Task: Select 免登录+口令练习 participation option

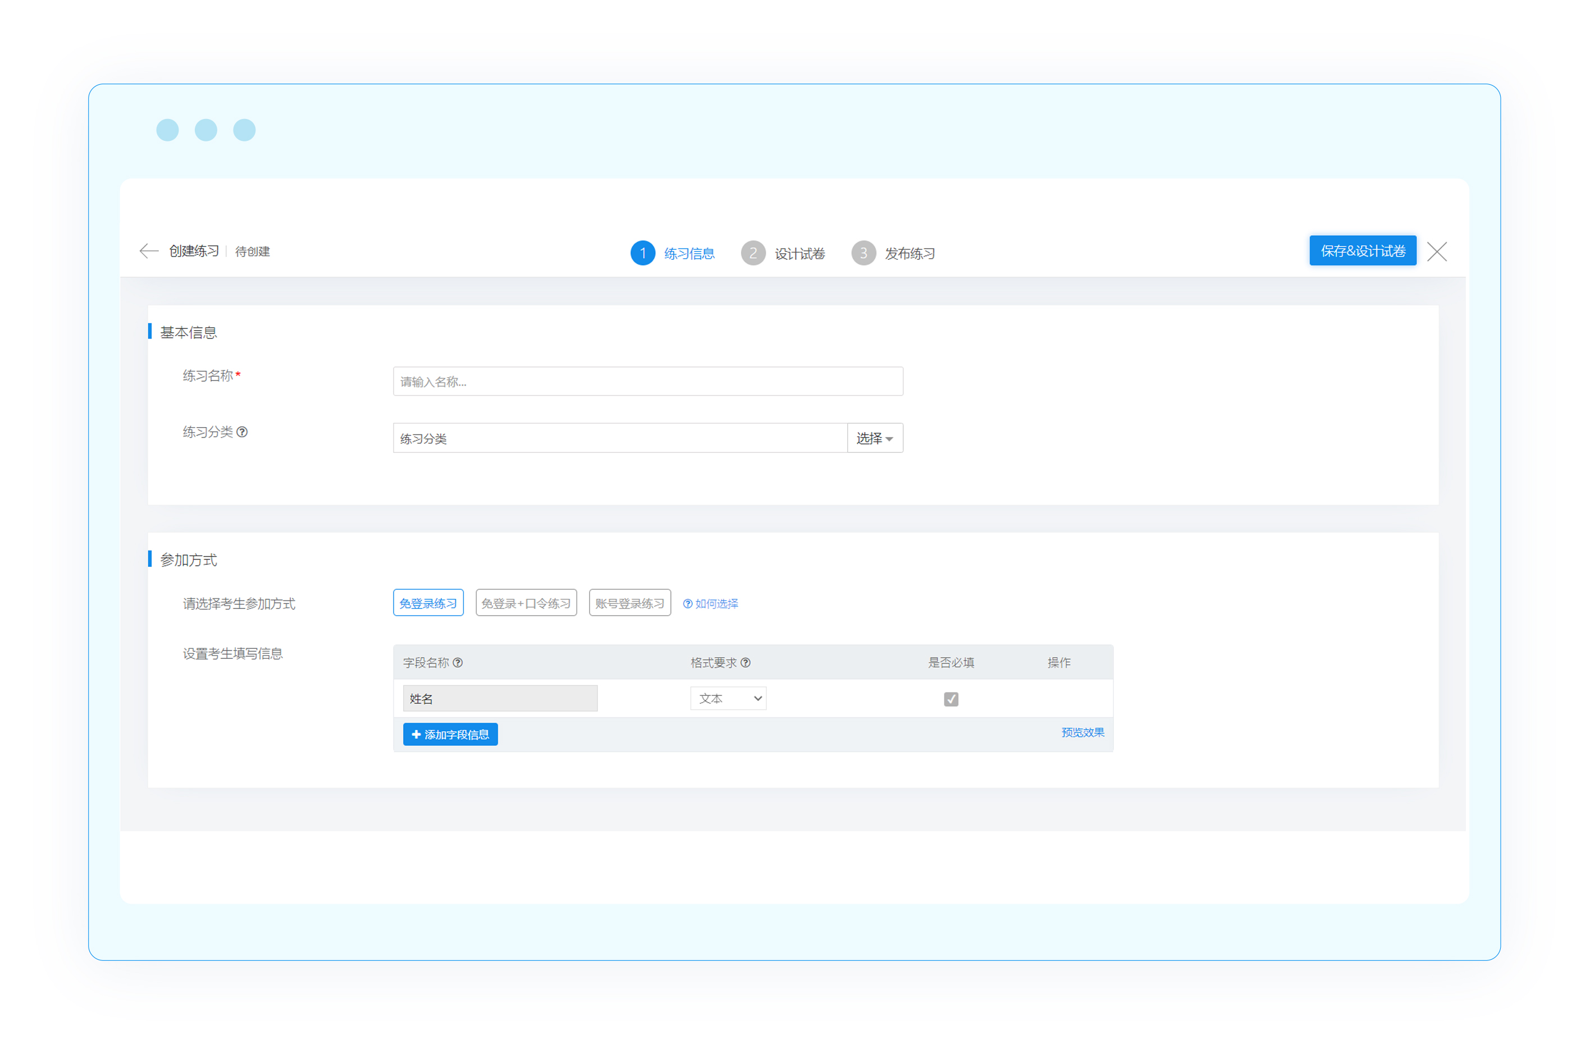Action: coord(526,604)
